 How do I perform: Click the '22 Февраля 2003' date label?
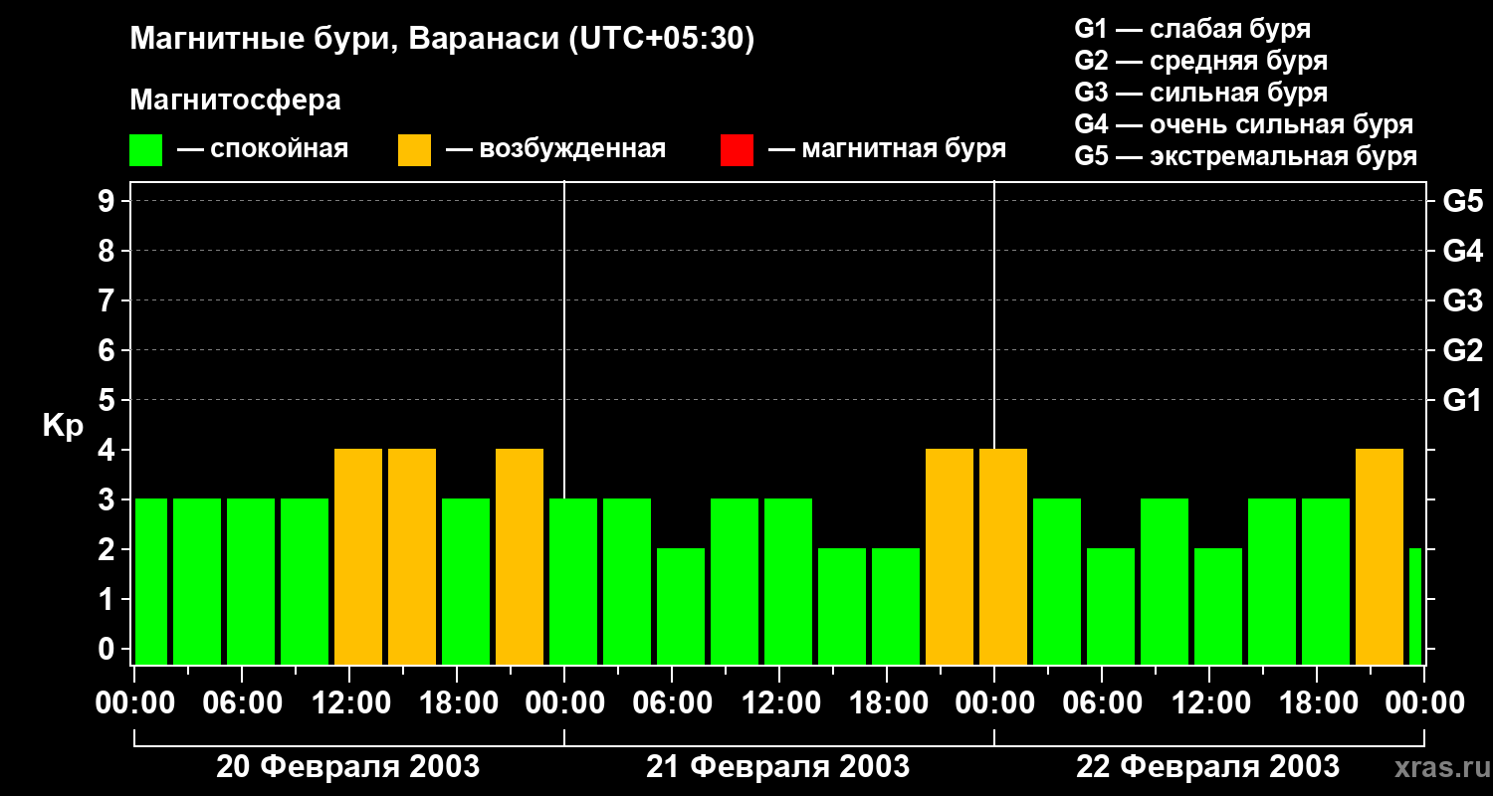[1208, 767]
